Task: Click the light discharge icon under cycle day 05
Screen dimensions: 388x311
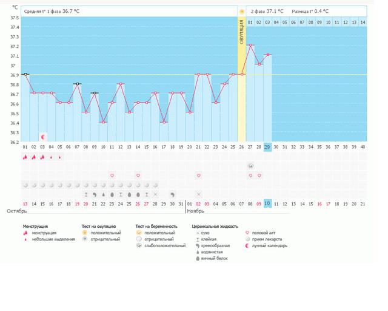Action: click(60, 157)
